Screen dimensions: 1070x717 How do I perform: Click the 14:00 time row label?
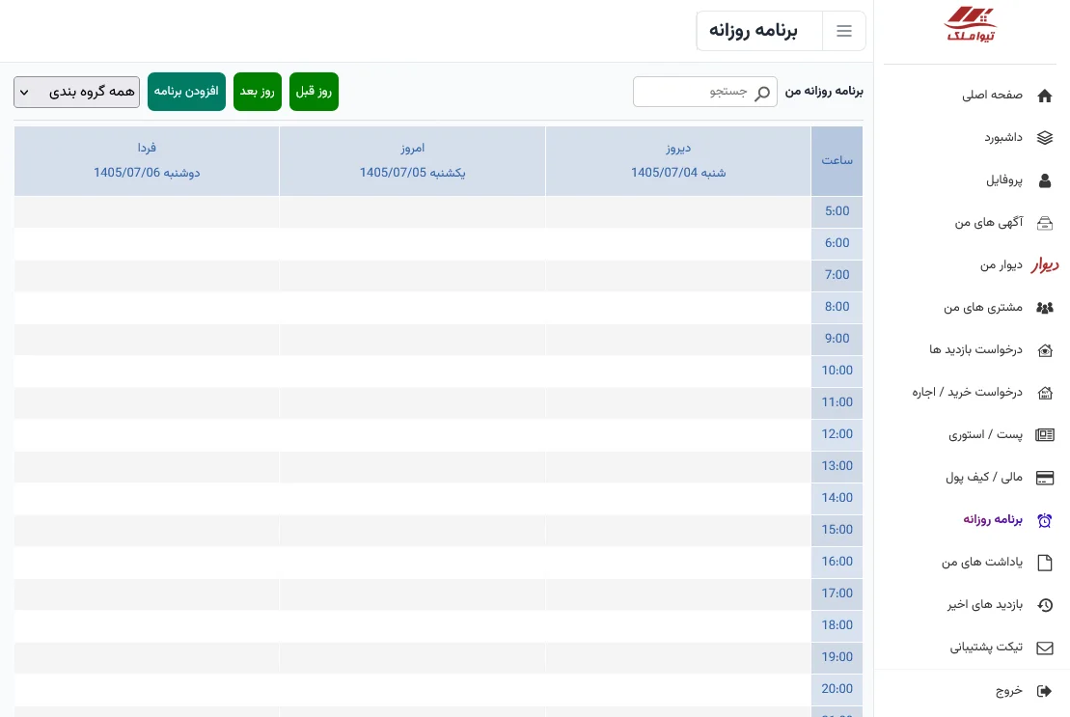[837, 498]
